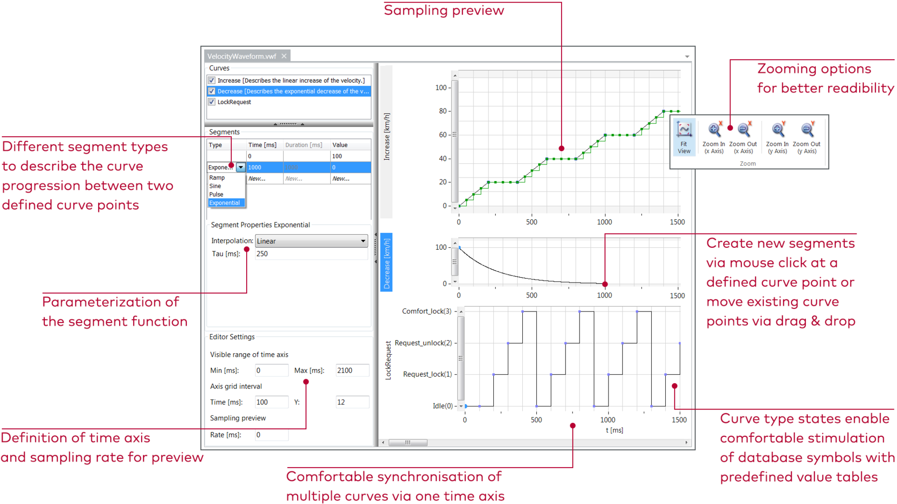Select Increase curve description row
Viewport: 897px width, 504px height.
289,80
